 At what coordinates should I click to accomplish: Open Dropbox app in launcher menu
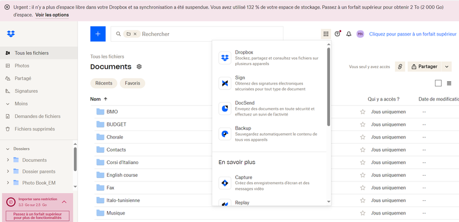[269, 58]
